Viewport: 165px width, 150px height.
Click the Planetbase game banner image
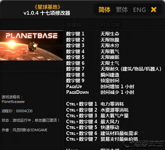[32, 45]
